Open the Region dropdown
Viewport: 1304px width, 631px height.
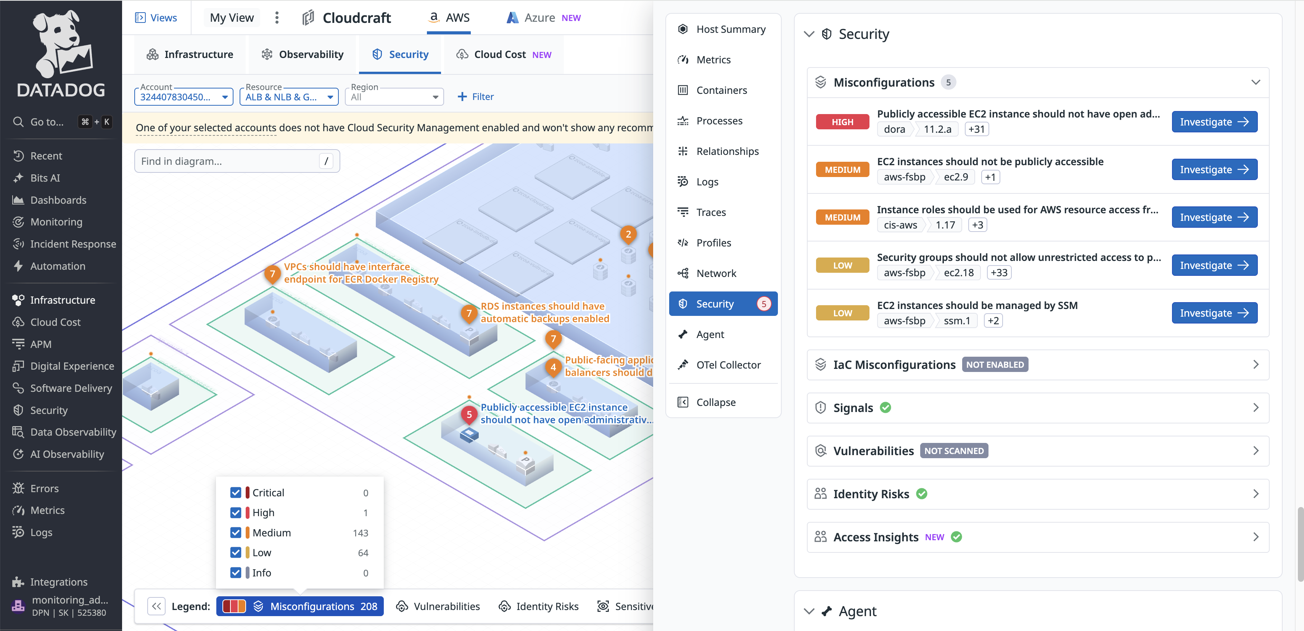point(394,97)
